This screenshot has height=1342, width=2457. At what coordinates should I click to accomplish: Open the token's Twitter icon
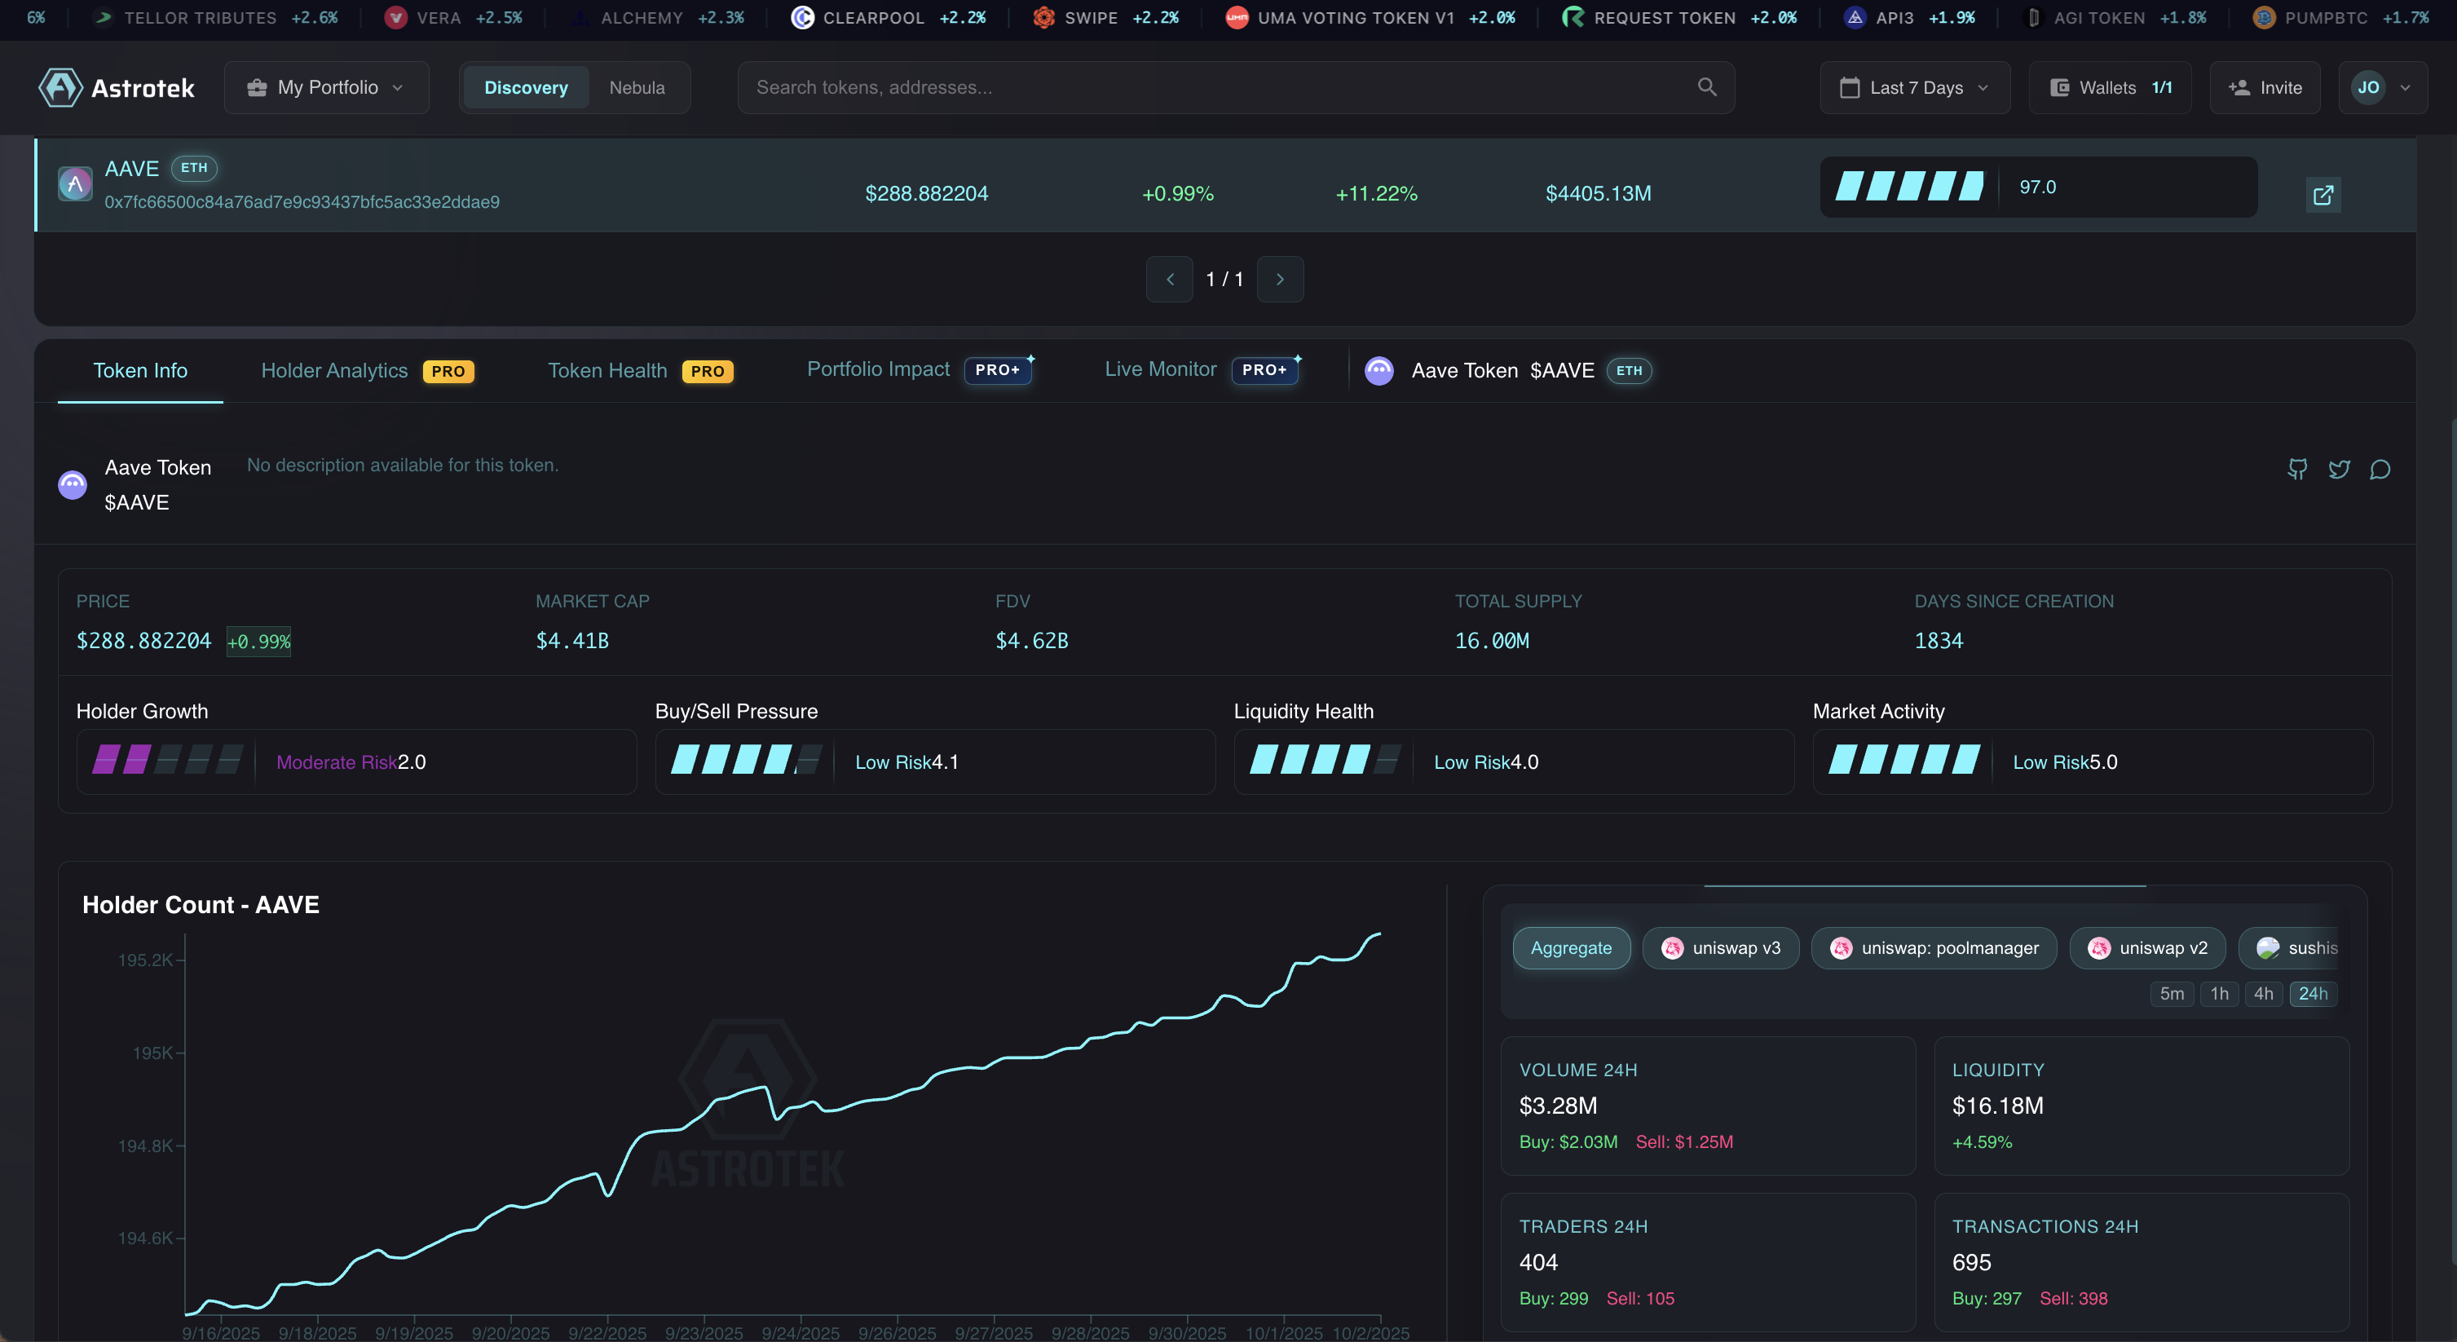(2339, 470)
